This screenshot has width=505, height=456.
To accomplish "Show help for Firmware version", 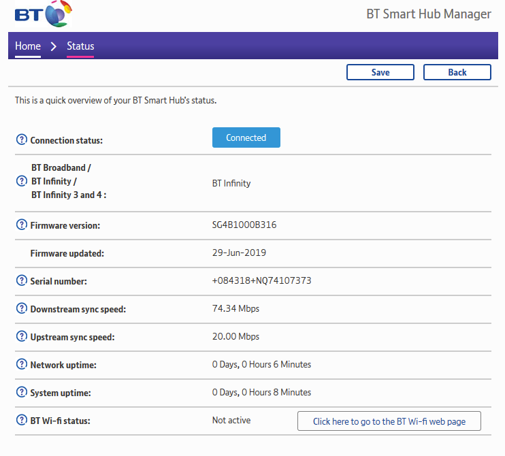I will click(22, 225).
